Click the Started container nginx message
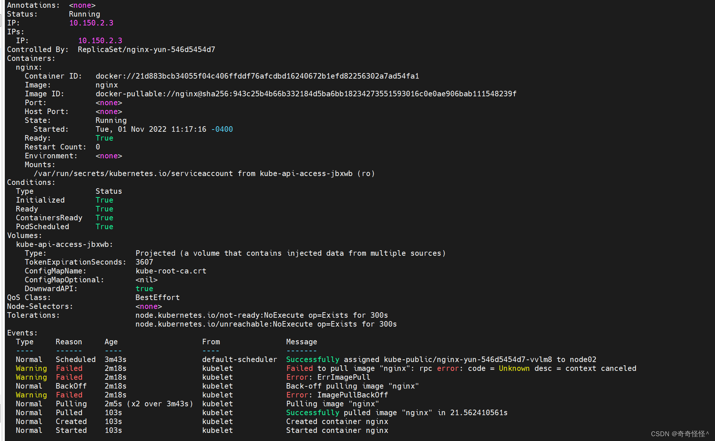This screenshot has height=441, width=715. [337, 430]
